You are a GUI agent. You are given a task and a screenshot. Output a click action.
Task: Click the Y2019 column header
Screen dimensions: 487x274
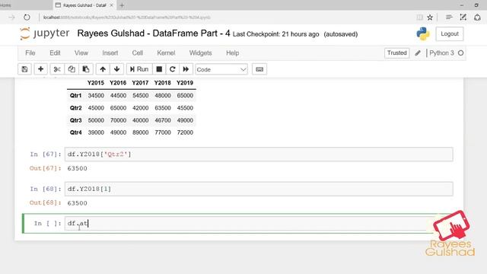click(x=185, y=83)
